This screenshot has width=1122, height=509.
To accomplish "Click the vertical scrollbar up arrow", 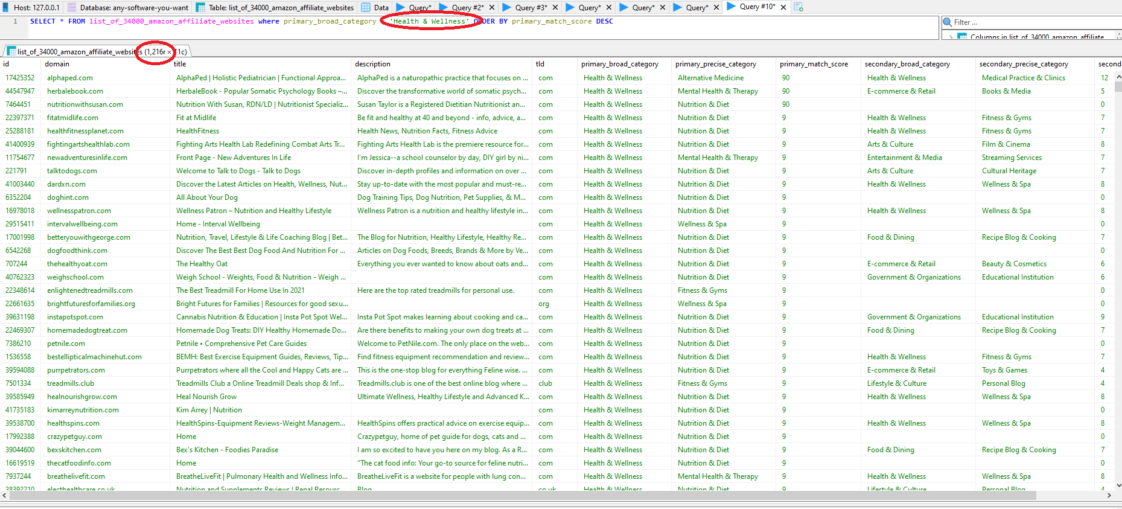I will click(1118, 77).
